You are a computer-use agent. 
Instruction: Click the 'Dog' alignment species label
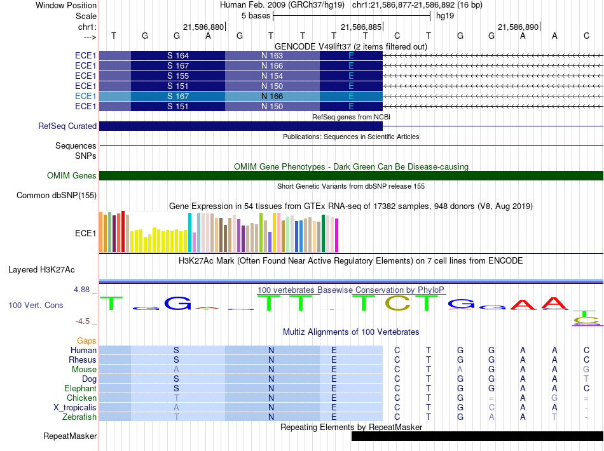pyautogui.click(x=89, y=379)
